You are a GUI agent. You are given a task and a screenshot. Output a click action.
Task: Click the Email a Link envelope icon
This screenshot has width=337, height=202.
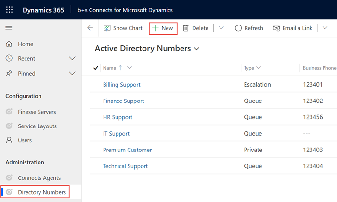[276, 28]
